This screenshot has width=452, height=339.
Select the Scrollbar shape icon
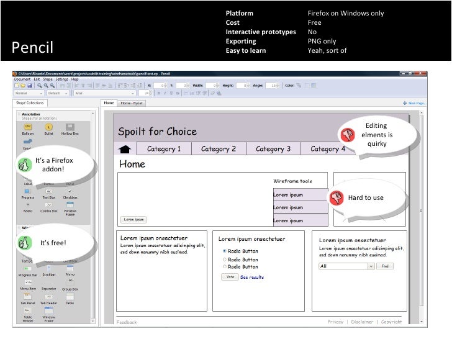(x=48, y=268)
